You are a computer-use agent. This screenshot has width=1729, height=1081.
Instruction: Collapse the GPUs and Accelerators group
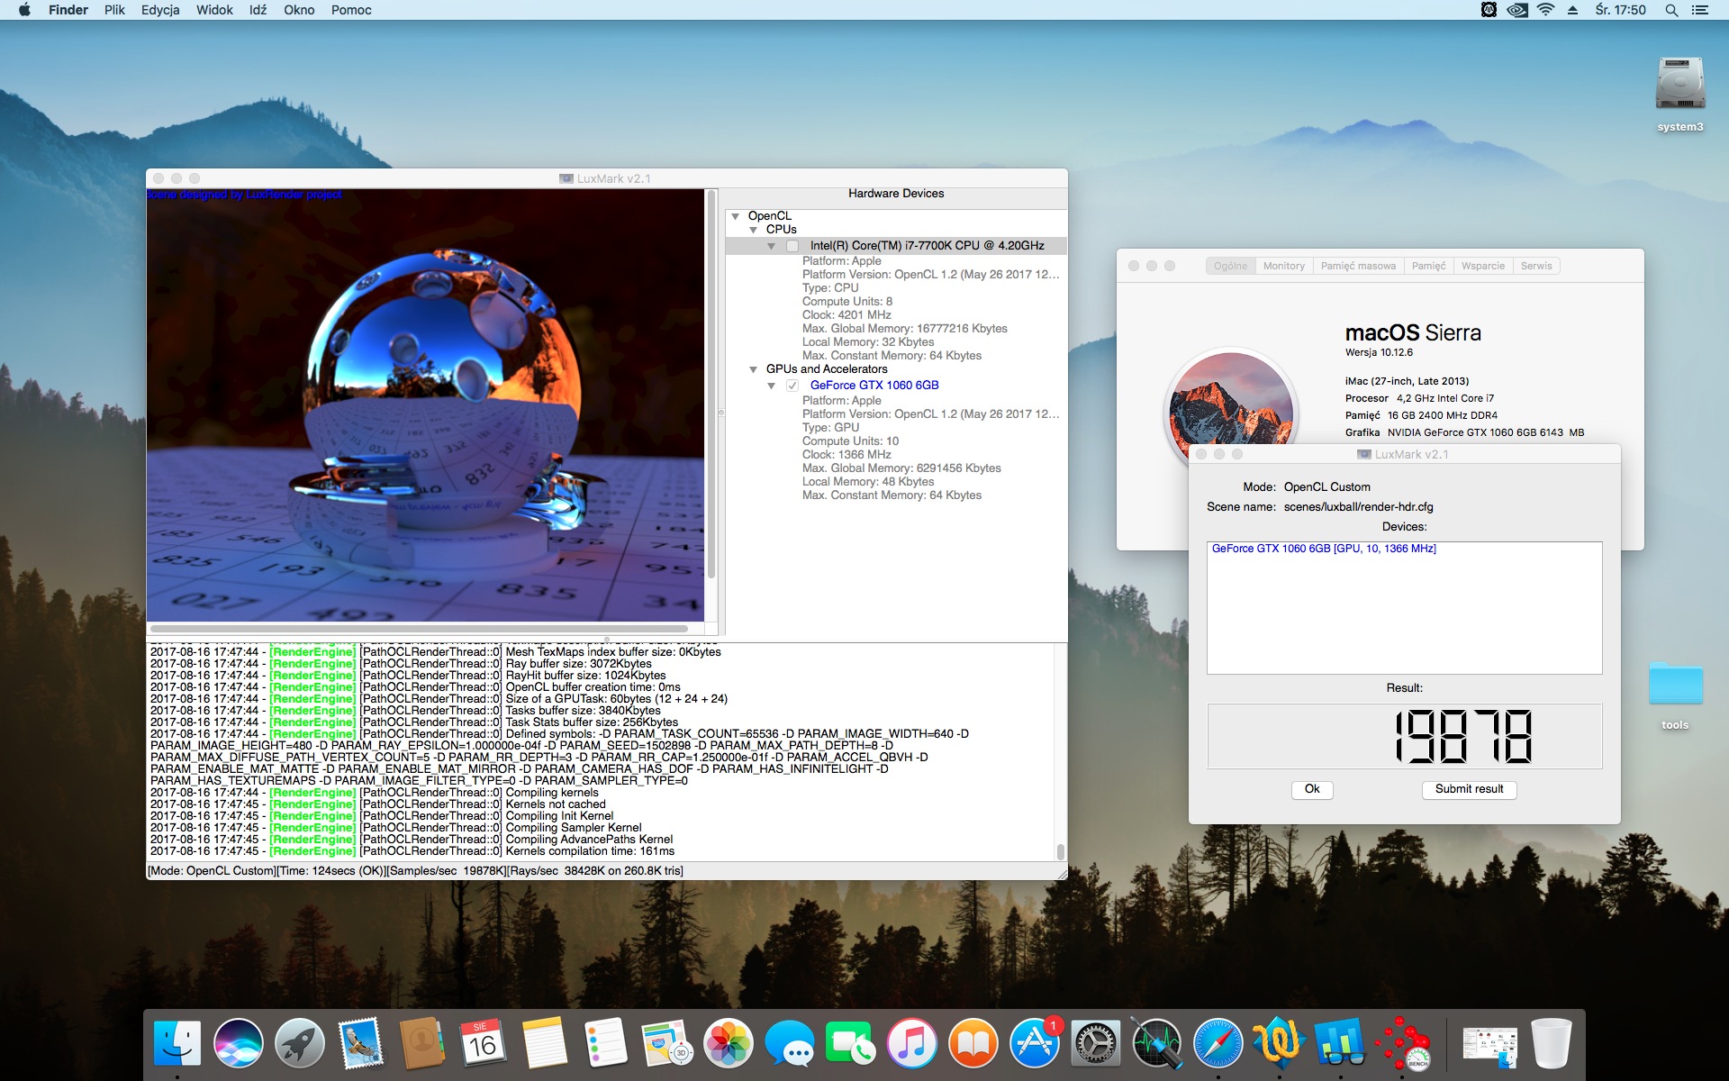click(x=754, y=369)
